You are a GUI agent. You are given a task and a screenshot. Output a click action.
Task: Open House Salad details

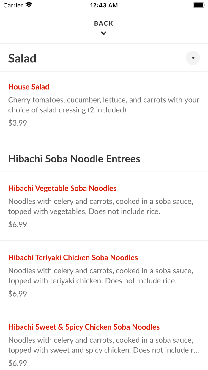pyautogui.click(x=29, y=87)
